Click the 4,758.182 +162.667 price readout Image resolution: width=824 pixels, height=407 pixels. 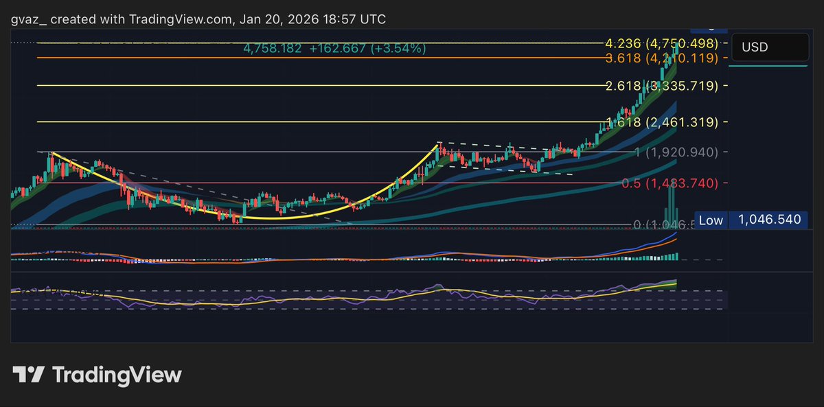pos(334,49)
